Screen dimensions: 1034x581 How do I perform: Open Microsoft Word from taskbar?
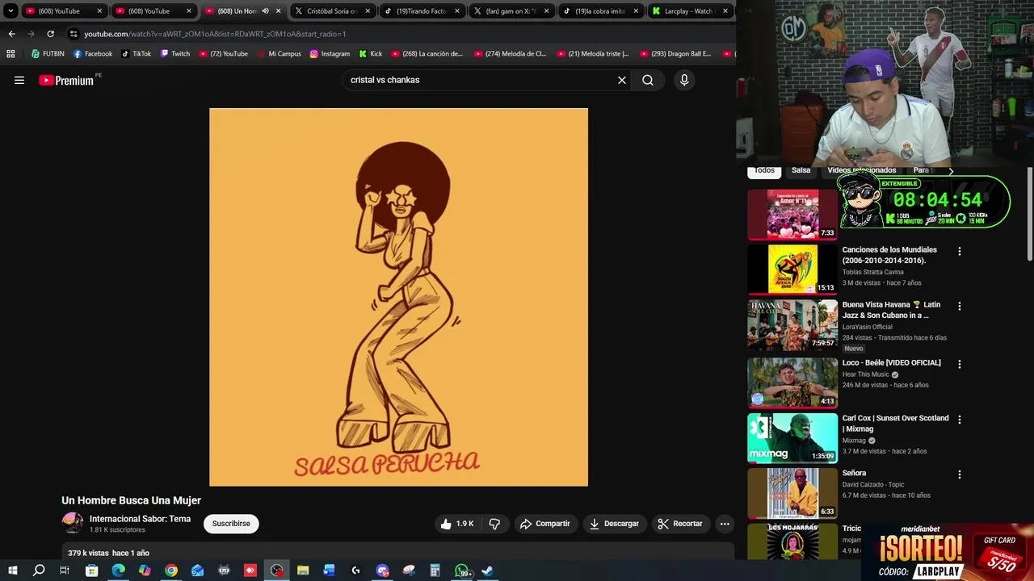tap(329, 571)
